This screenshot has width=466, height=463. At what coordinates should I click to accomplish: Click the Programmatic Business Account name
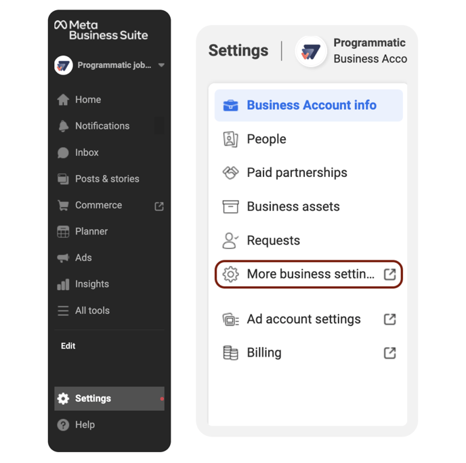(x=370, y=51)
